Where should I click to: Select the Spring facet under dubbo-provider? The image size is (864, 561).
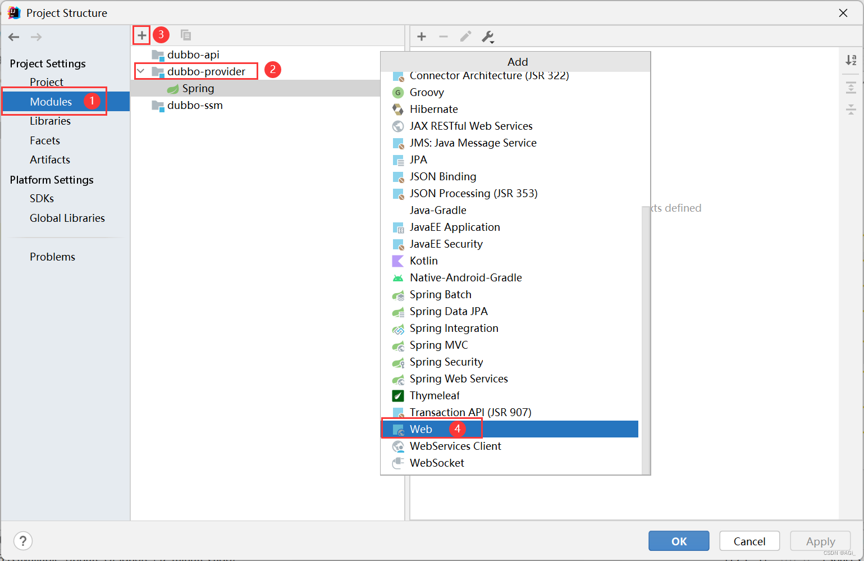198,88
